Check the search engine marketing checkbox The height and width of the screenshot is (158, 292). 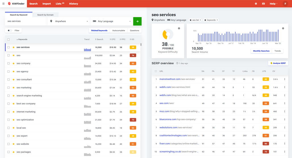tap(9, 95)
